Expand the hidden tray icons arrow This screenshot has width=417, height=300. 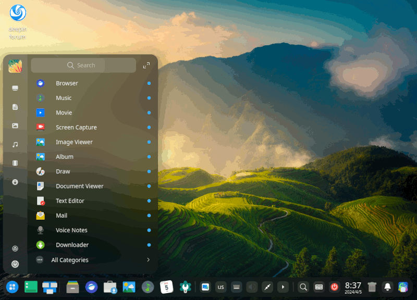(283, 286)
